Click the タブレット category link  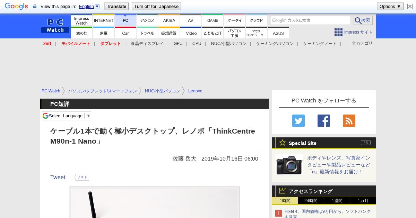coord(111,44)
